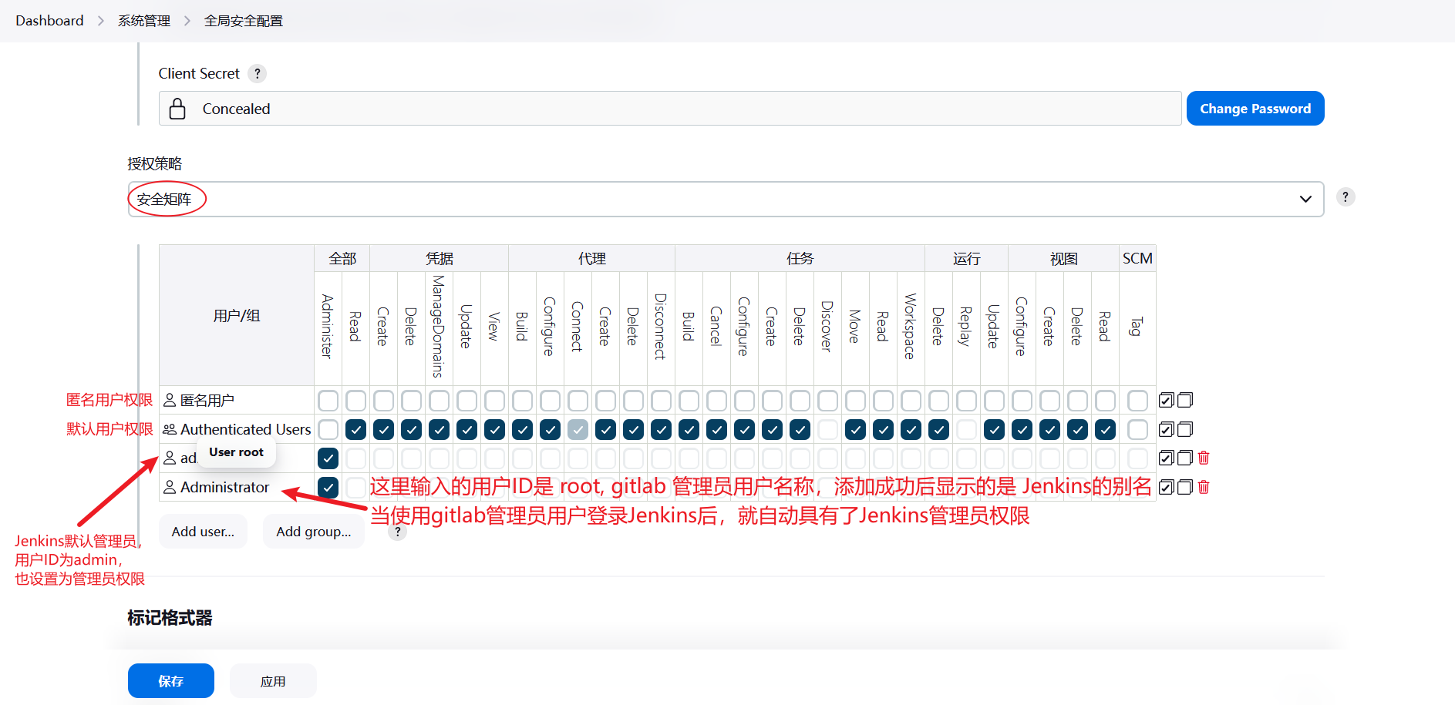
Task: Click the 匿名用户 person icon
Action: pyautogui.click(x=170, y=400)
